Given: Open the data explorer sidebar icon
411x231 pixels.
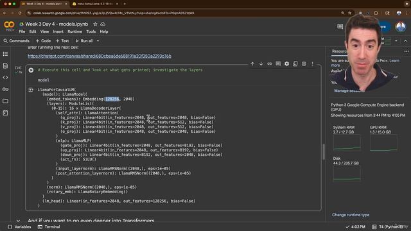Looking at the screenshot, I should point(5,113).
